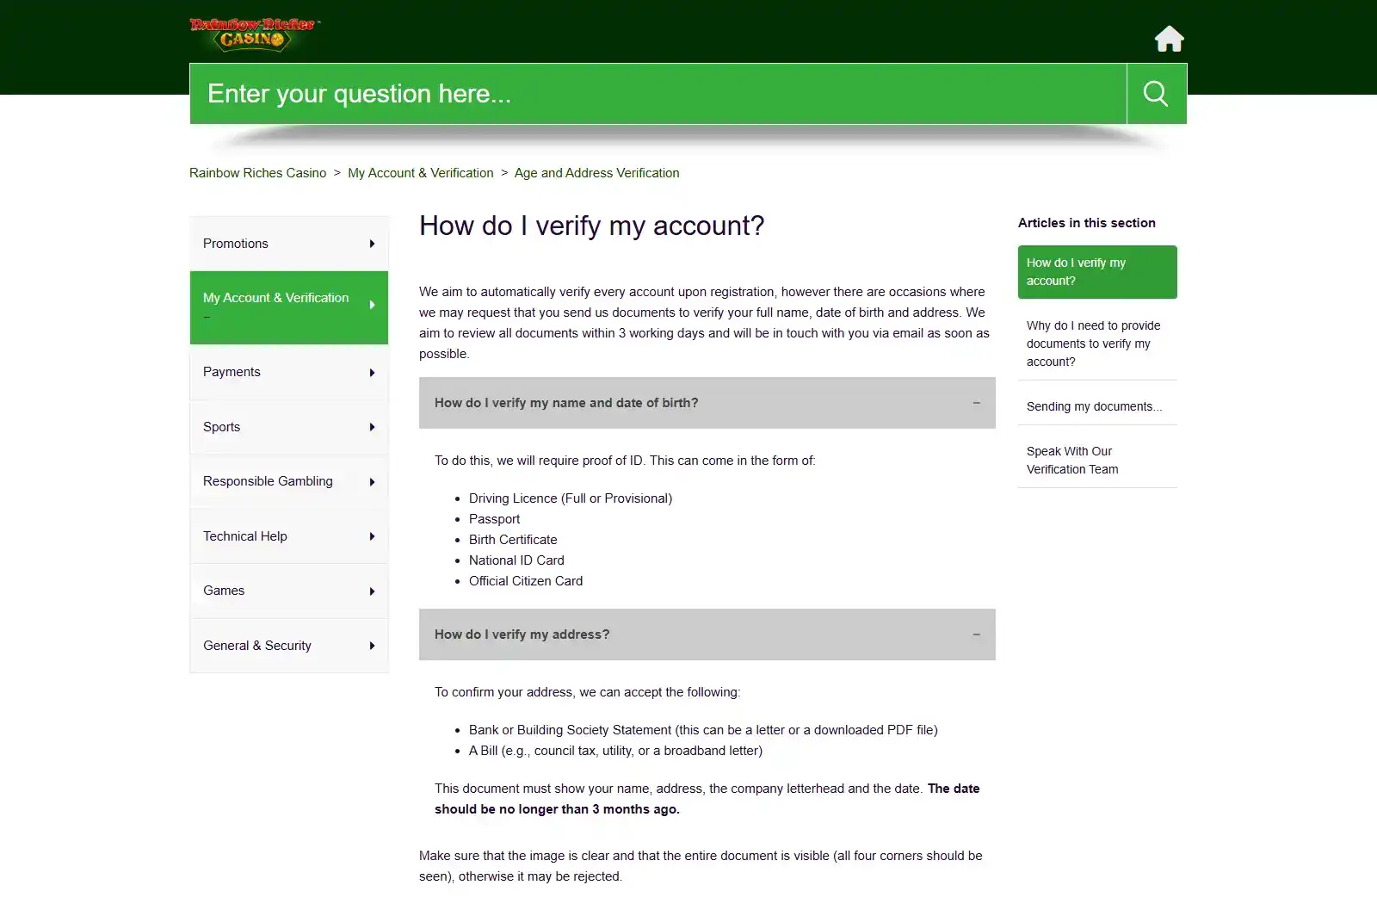Expand the Games arrow
1377x916 pixels.
click(x=372, y=591)
